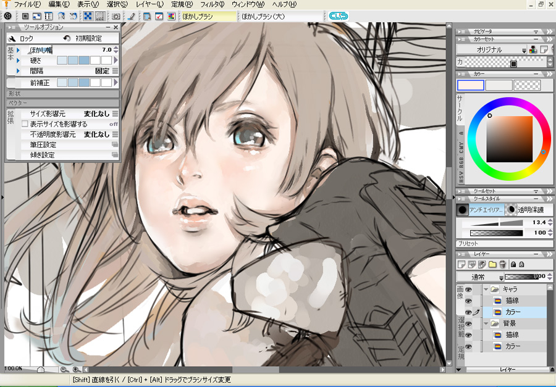Click the brush size slider in tool style
Viewport: 556px width, 387px height.
click(x=496, y=223)
